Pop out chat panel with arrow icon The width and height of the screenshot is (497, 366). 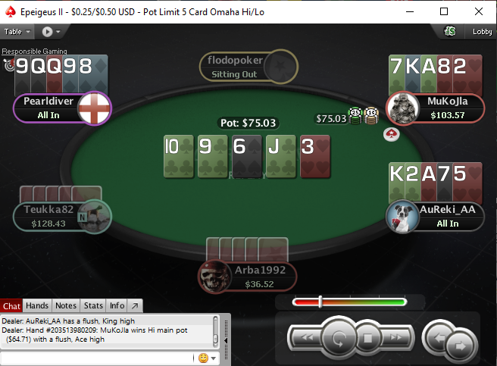click(x=135, y=305)
